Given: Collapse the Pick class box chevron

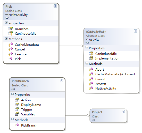Looking at the screenshot, I should point(55,6).
